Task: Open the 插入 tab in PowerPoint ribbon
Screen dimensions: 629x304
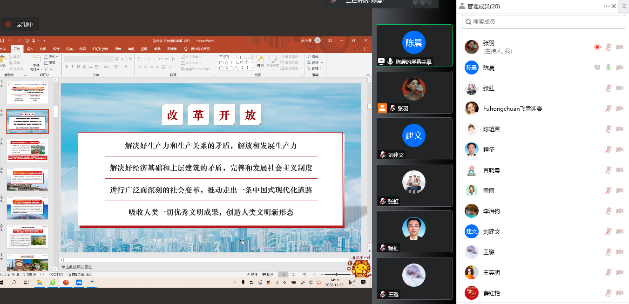Action: [x=30, y=49]
